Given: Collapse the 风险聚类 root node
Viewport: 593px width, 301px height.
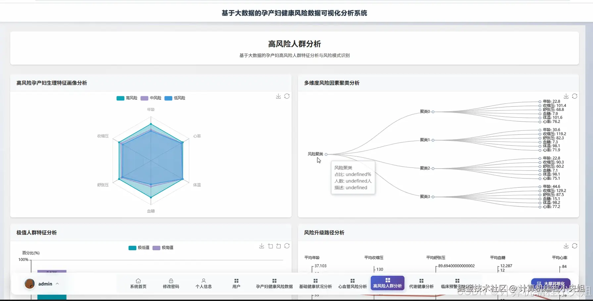Looking at the screenshot, I should coord(326,154).
